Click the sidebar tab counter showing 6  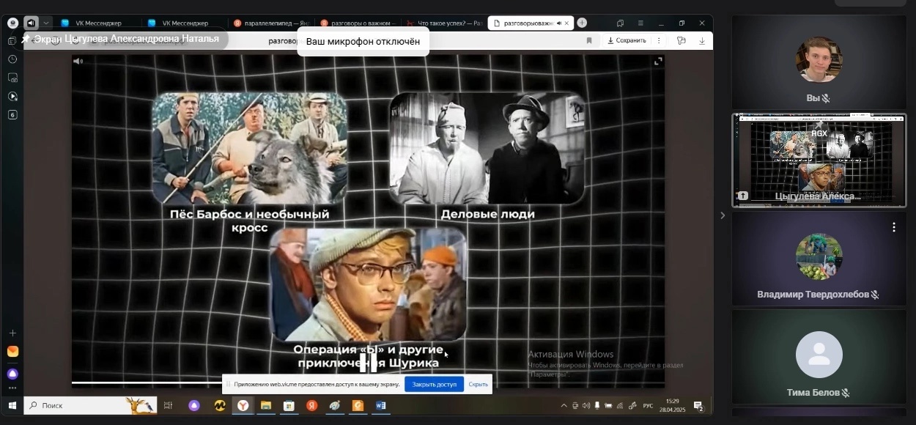pos(12,115)
